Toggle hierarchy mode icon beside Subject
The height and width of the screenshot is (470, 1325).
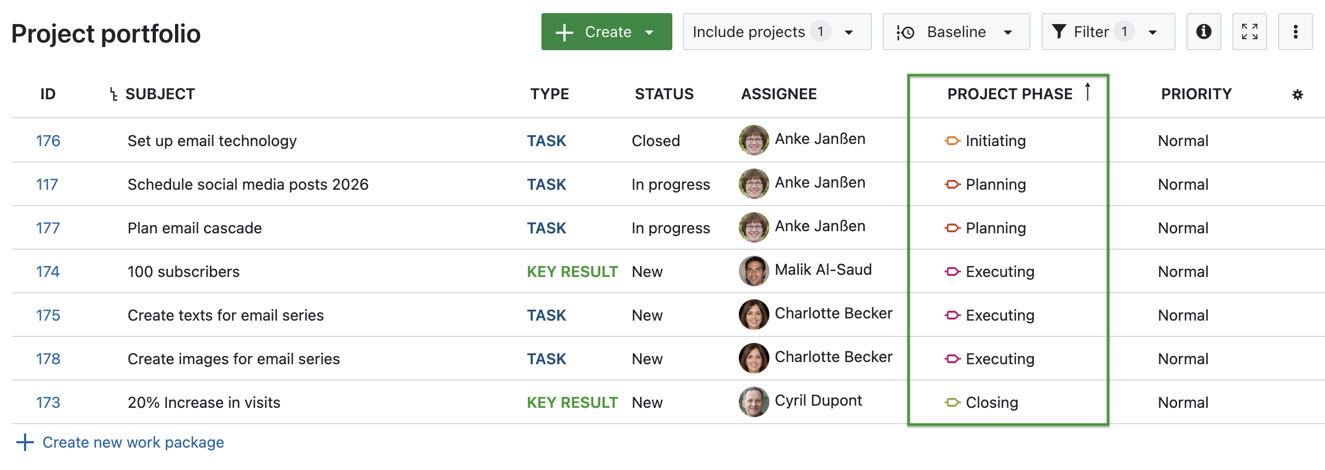(x=113, y=94)
